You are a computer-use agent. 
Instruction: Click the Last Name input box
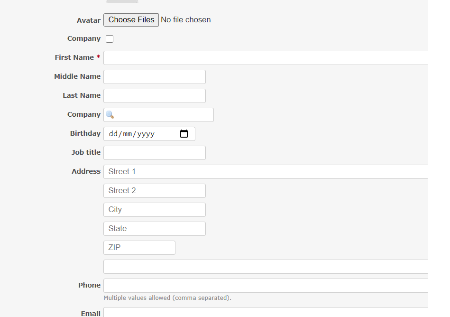point(154,95)
